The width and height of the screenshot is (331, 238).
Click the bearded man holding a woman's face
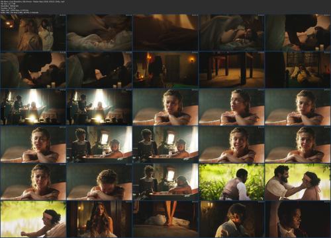click(298, 182)
